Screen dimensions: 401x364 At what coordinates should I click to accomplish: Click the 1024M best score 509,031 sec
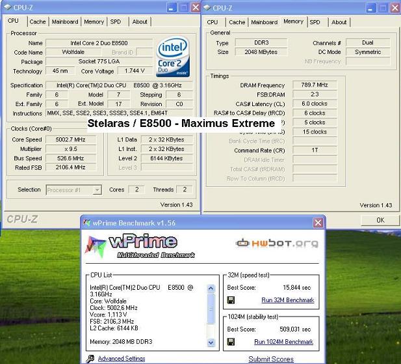pos(295,329)
